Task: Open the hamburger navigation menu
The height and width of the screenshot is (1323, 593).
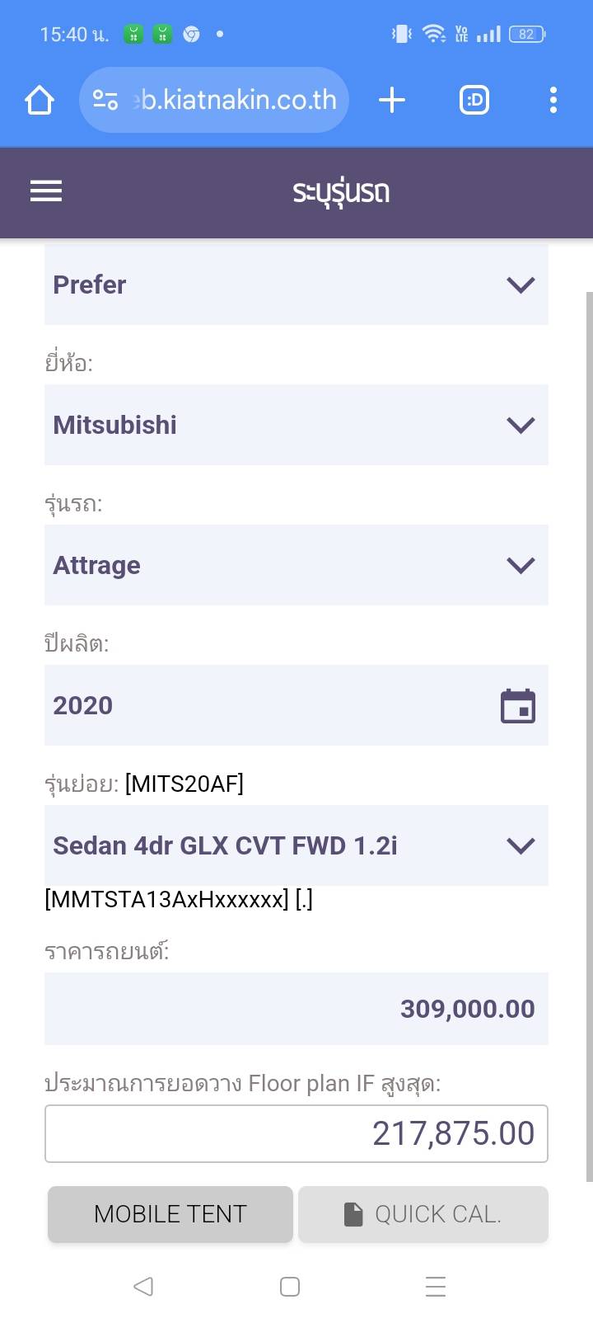Action: click(x=46, y=191)
